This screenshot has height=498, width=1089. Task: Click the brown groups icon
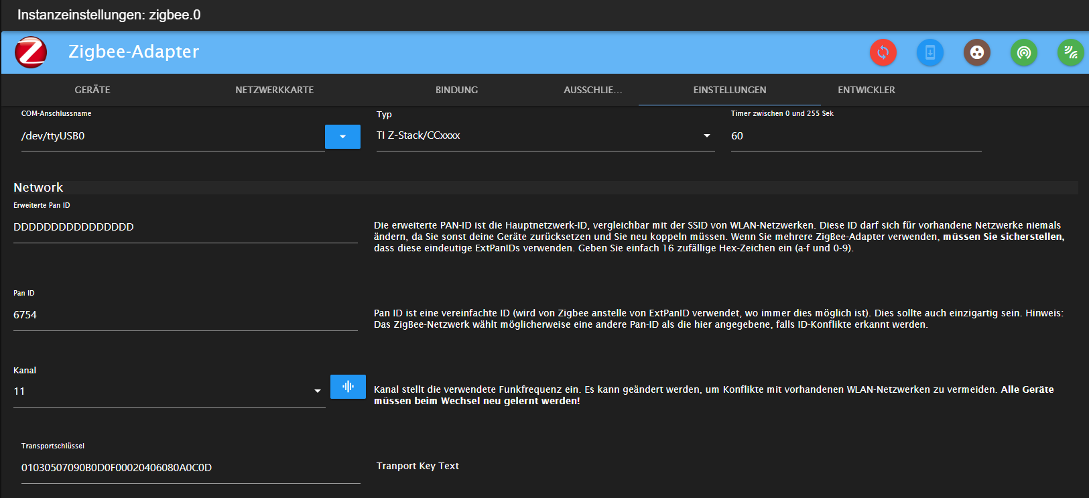pos(976,52)
